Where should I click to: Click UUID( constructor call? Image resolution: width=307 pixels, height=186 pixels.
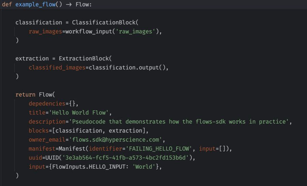tap(54, 158)
